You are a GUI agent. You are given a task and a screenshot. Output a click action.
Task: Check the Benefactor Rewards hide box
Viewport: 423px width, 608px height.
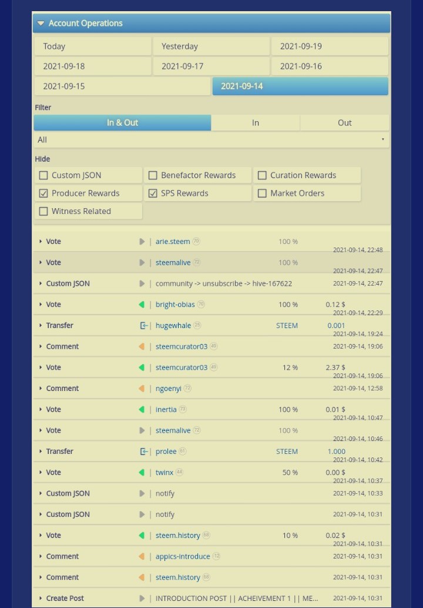pos(153,175)
